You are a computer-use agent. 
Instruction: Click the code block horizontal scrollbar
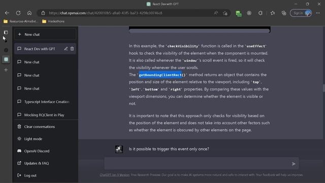pyautogui.click(x=200, y=31)
